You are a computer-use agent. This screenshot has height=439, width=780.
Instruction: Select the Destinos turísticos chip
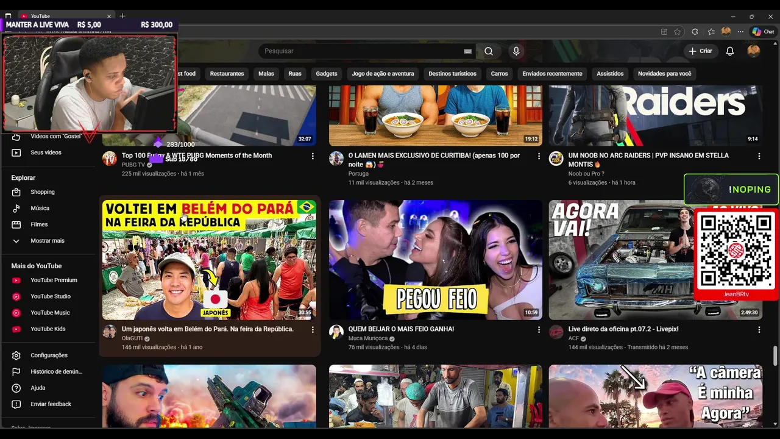(x=452, y=74)
